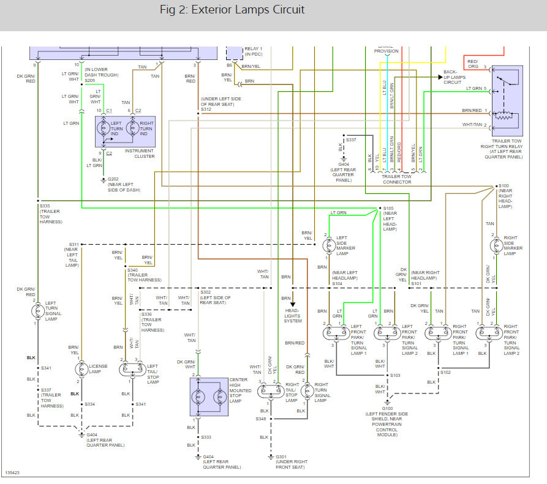Screen dimensions: 547x484
Task: Click the 'WHT/TAN 2' relay pin label
Action: 475,125
